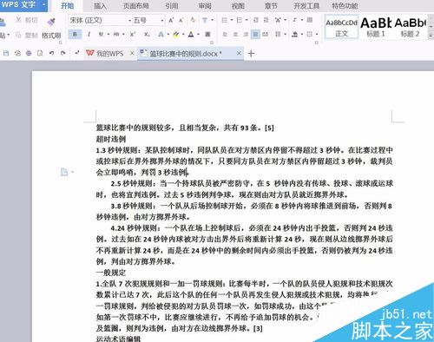This screenshot has height=342, width=434.
Task: Click the Copy (复制) icon
Action: (18, 35)
